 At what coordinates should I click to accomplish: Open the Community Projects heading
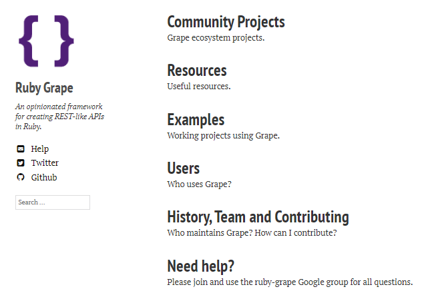point(226,23)
